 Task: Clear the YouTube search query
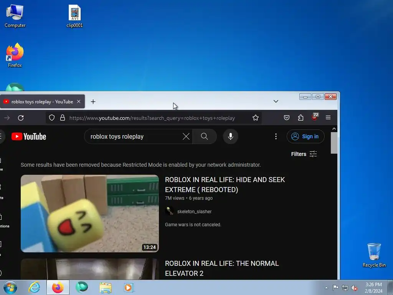[186, 136]
